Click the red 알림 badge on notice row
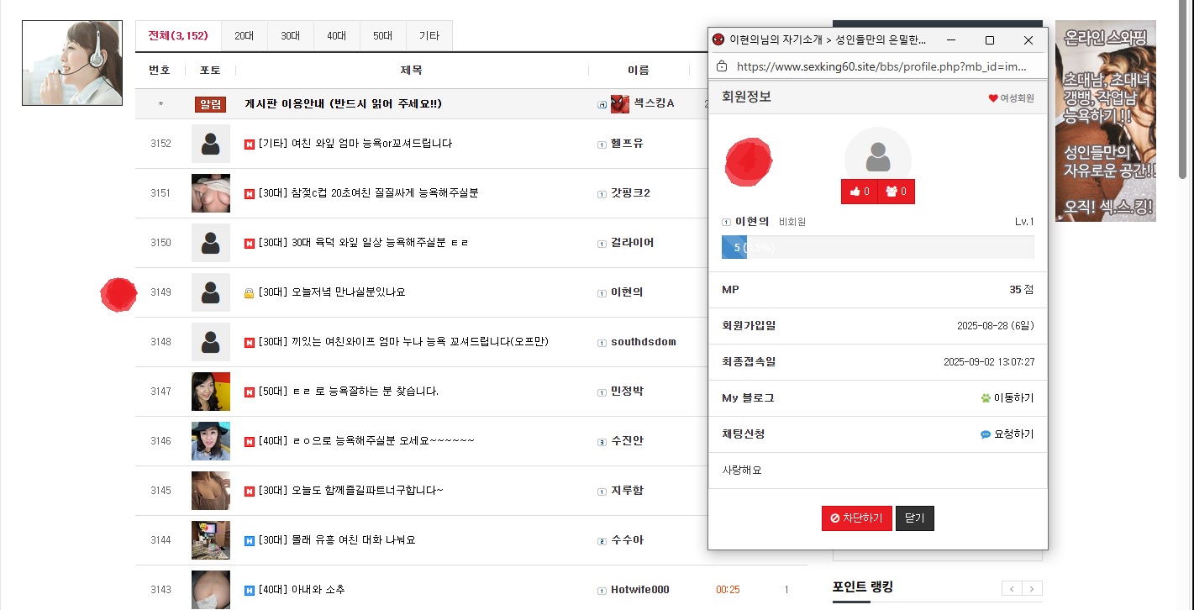The height and width of the screenshot is (610, 1194). 210,104
